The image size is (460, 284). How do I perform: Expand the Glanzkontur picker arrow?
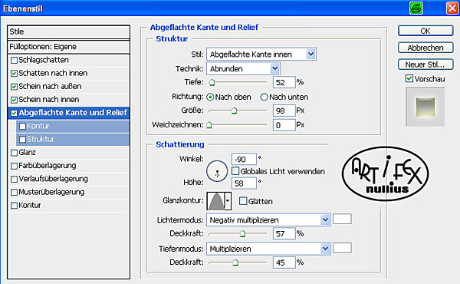(228, 201)
